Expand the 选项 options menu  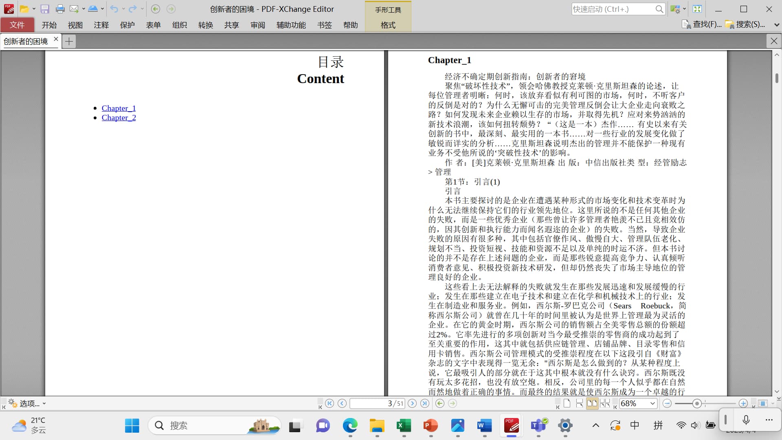coord(29,403)
